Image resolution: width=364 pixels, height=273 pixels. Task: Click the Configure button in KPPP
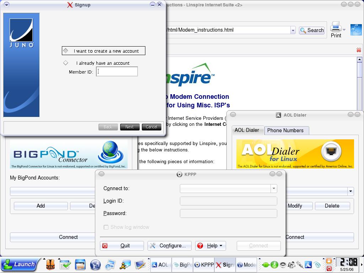[x=169, y=246]
